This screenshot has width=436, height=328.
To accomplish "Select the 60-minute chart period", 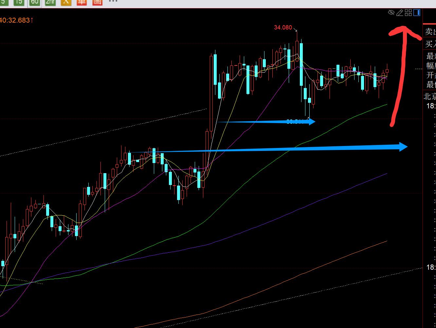I will click(x=34, y=2).
